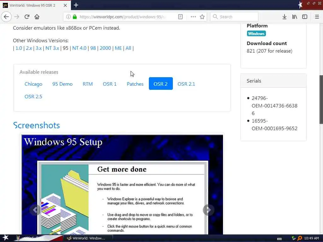Show site information icon in address bar
Screen dimensions: 323x242
68,17
